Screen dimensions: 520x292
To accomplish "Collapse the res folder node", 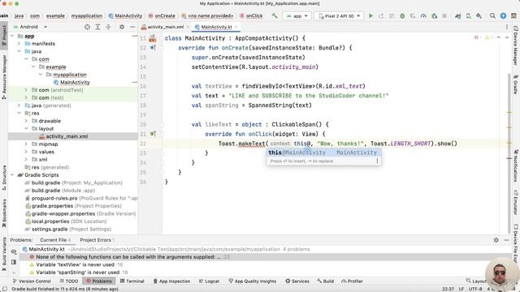I will 19,113.
